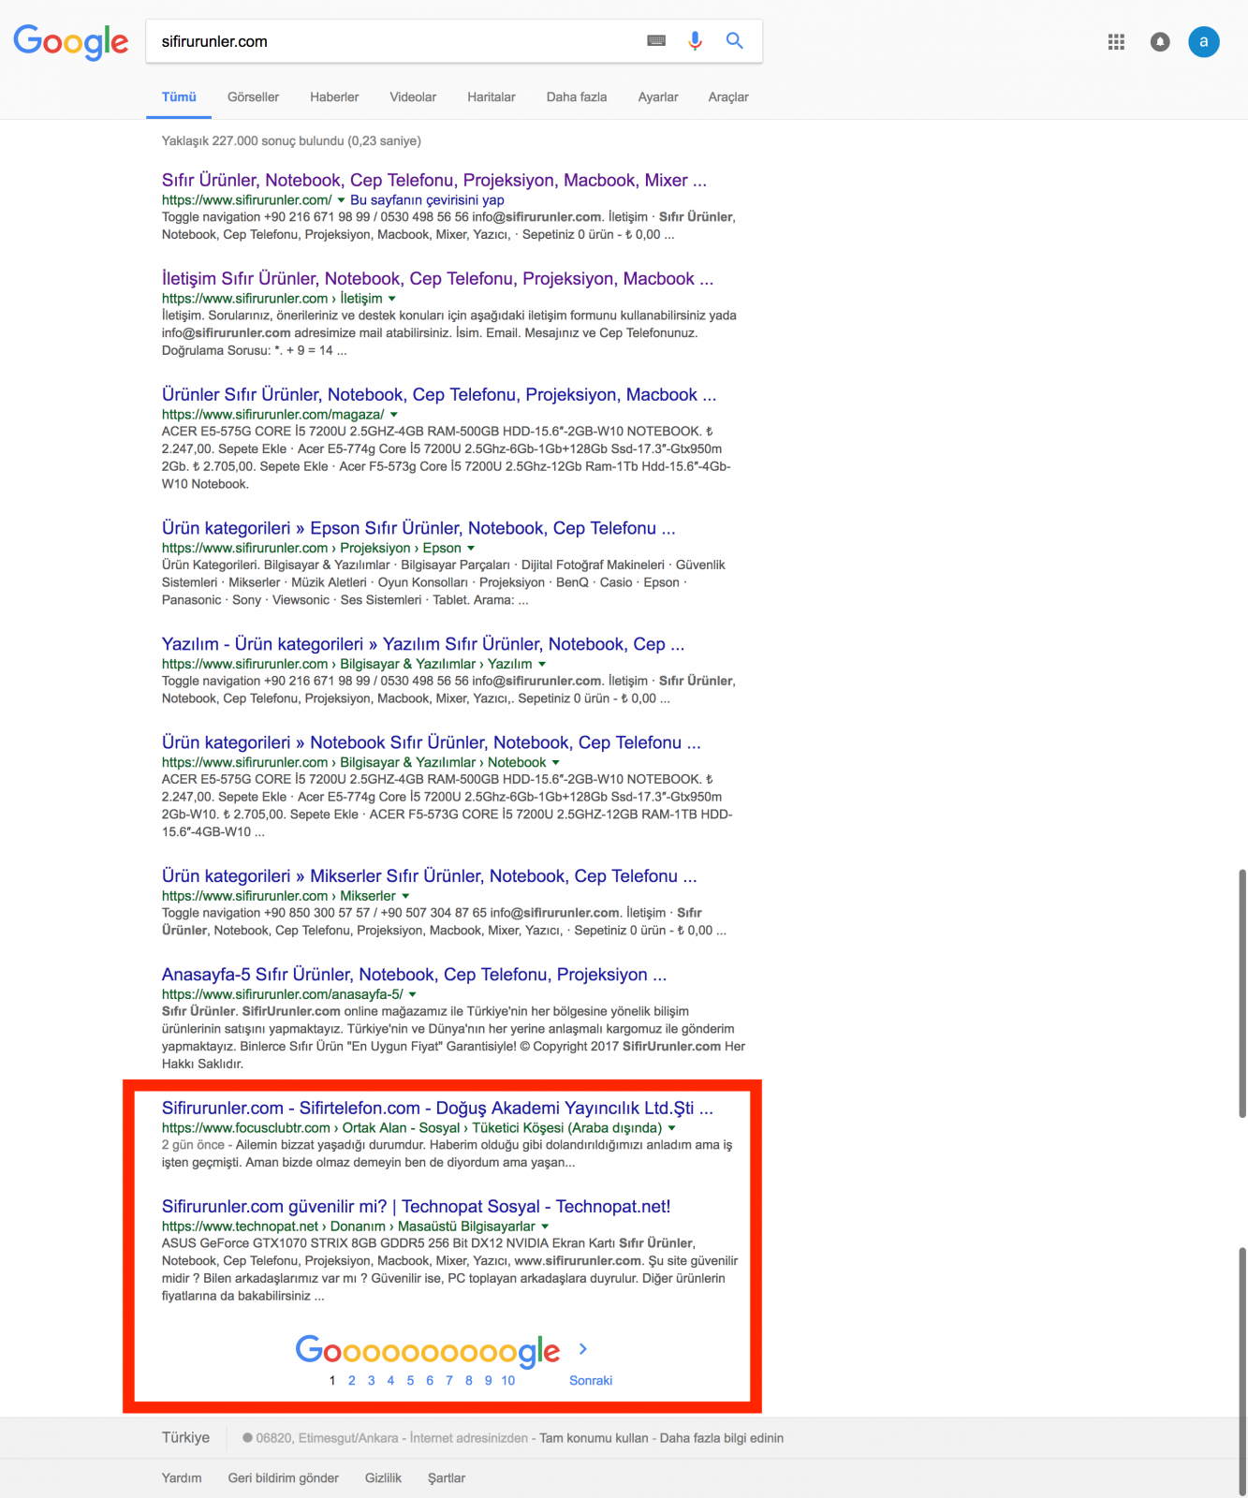Switch to the Videolar tab
Viewport: 1248px width, 1498px height.
(x=413, y=97)
